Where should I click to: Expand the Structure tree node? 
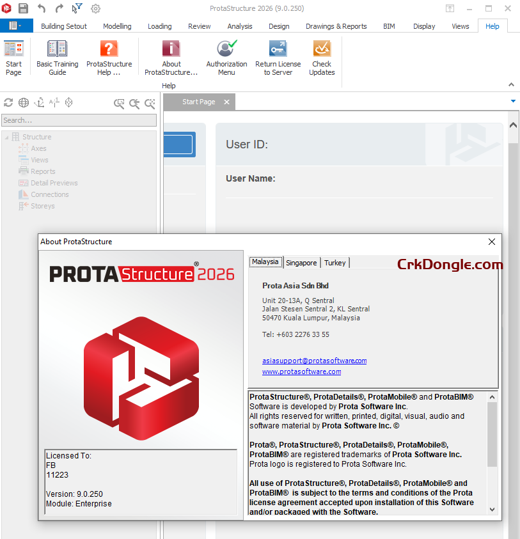pyautogui.click(x=6, y=136)
